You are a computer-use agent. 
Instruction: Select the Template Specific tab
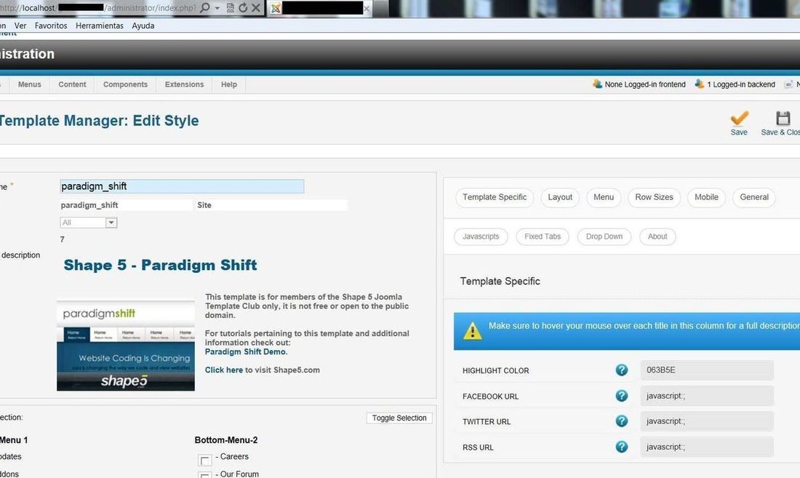[495, 197]
